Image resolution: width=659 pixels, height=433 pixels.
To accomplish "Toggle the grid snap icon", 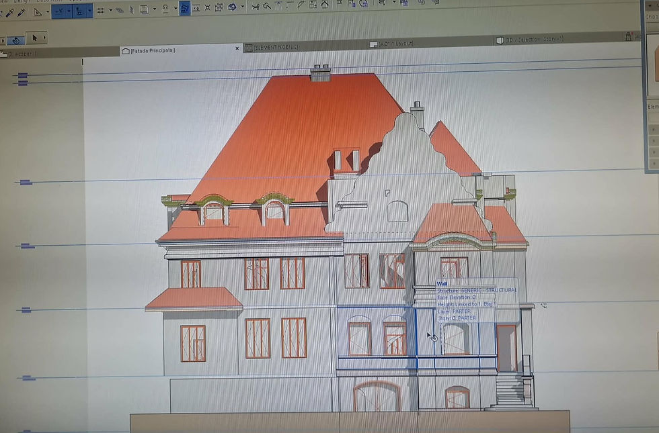I will point(100,10).
